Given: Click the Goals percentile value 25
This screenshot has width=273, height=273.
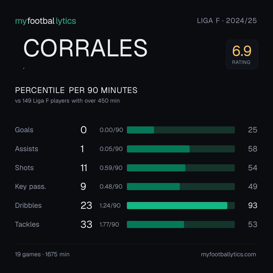Looking at the screenshot, I should 253,130.
